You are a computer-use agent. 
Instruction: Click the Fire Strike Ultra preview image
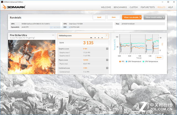tap(32, 57)
